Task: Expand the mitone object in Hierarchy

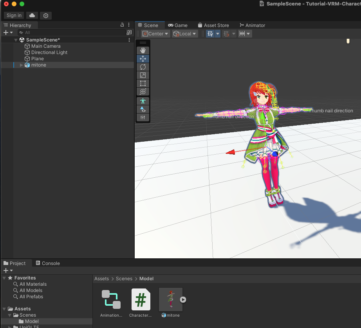Action: pyautogui.click(x=21, y=65)
